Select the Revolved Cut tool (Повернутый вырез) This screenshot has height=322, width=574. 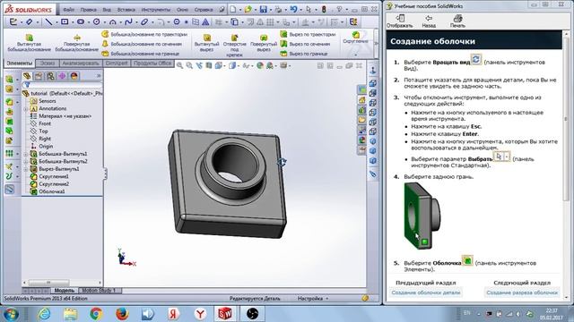(264, 43)
